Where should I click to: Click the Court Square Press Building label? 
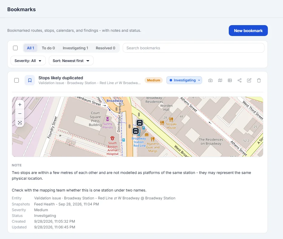click(95, 119)
